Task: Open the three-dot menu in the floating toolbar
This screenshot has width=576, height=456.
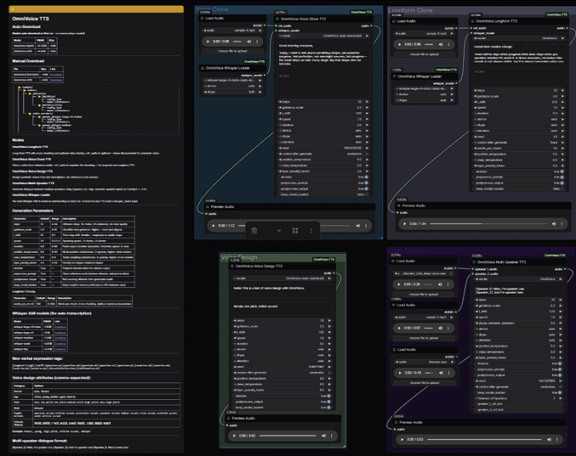Action: pos(311,230)
